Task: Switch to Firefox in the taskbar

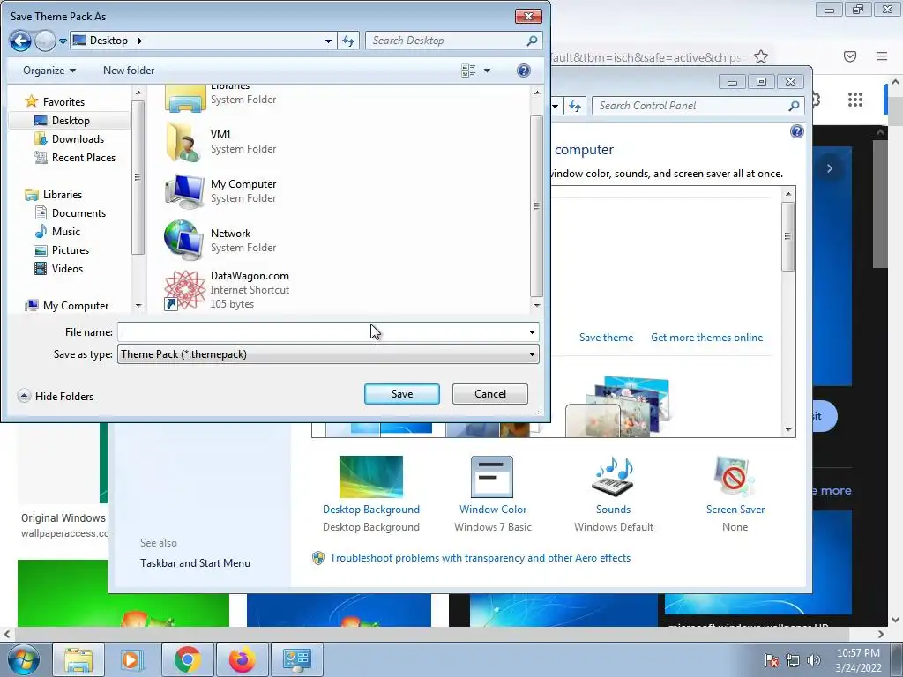Action: [242, 659]
